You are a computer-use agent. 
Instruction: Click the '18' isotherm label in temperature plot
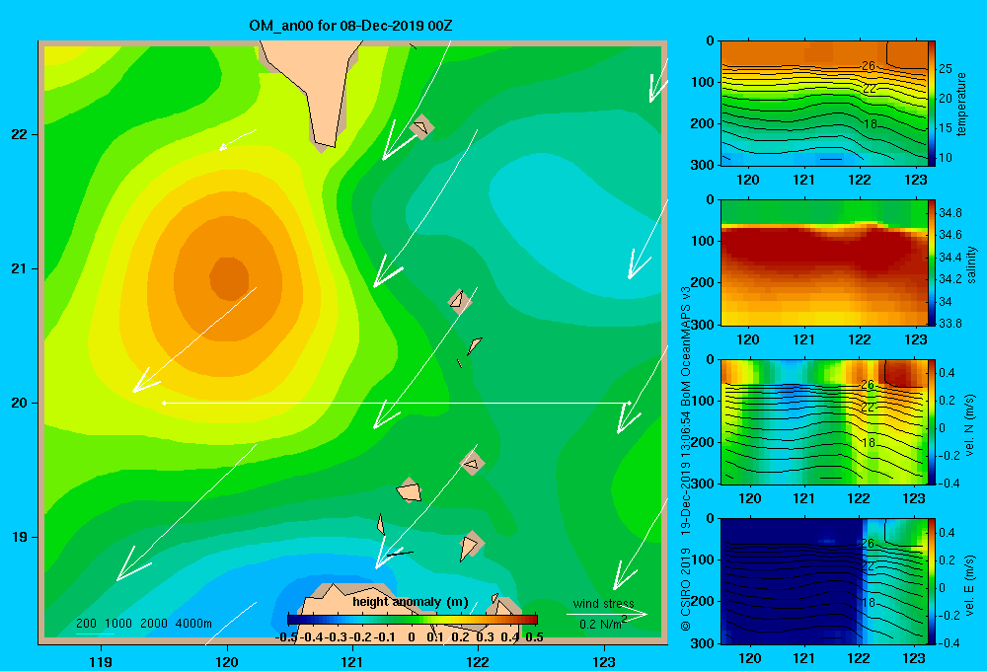[x=870, y=124]
